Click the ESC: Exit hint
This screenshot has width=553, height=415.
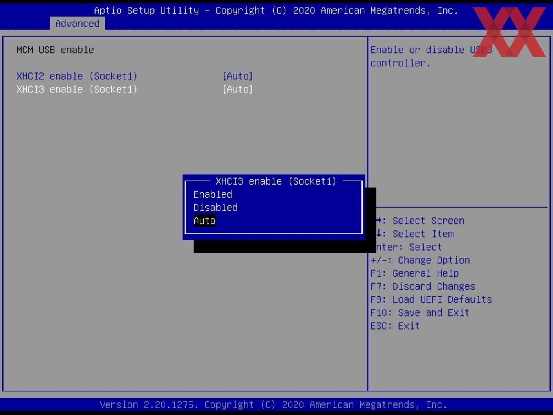(x=395, y=325)
